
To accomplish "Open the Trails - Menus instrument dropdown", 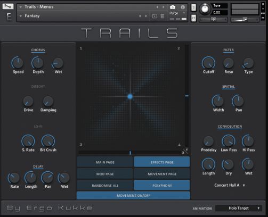I will coord(20,7).
